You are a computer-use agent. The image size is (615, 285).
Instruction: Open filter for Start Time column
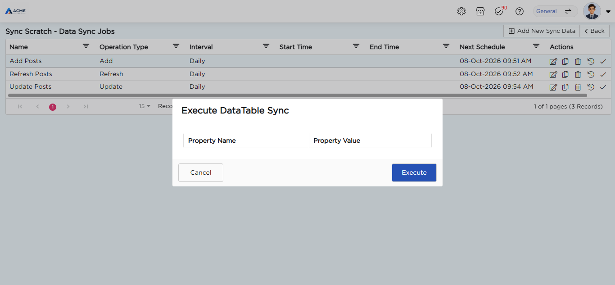356,46
